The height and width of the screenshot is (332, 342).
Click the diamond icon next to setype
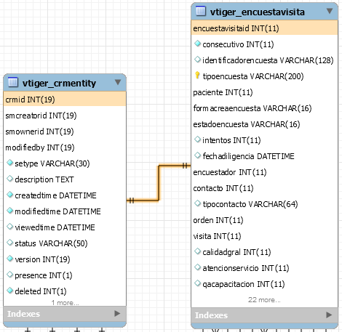pyautogui.click(x=9, y=163)
